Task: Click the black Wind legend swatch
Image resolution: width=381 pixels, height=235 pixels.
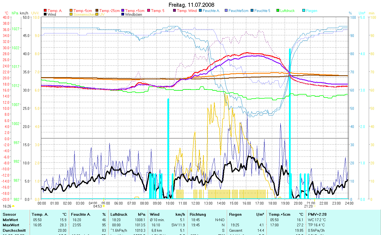Action: pos(45,15)
